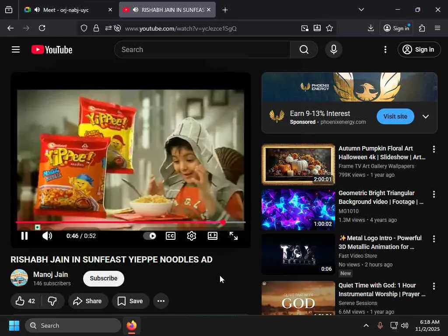Image resolution: width=448 pixels, height=336 pixels.
Task: Open a new browser tab
Action: coord(225,10)
